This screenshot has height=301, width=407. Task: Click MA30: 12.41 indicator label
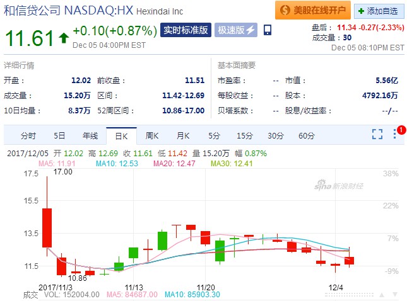click(x=232, y=164)
